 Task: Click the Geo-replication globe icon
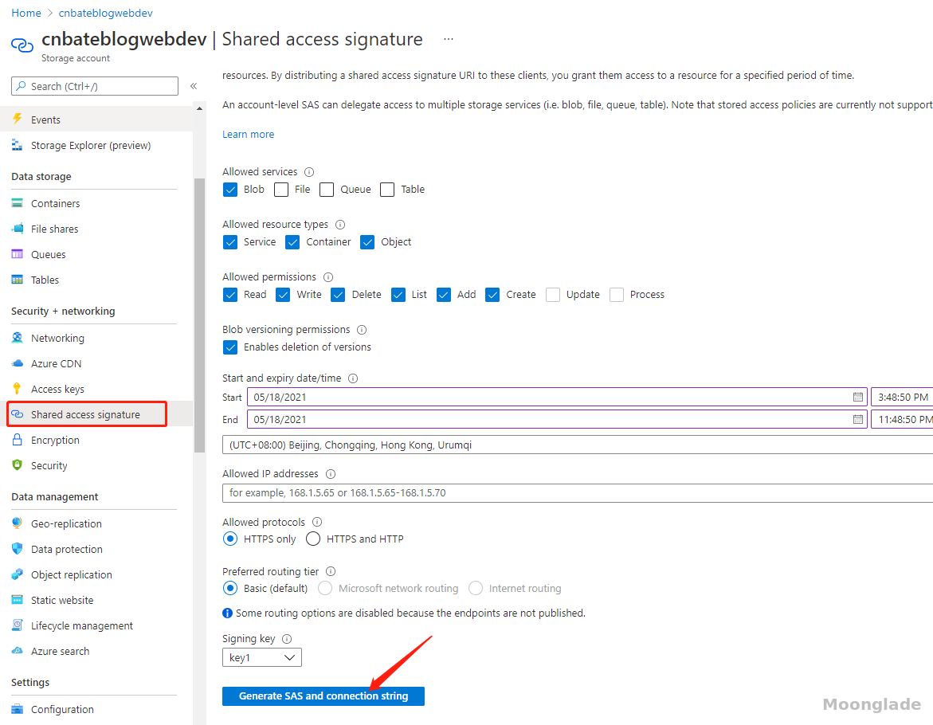click(18, 523)
